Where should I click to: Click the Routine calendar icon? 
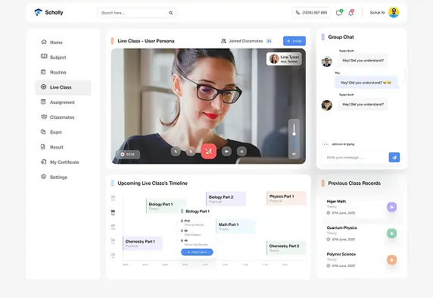43,72
